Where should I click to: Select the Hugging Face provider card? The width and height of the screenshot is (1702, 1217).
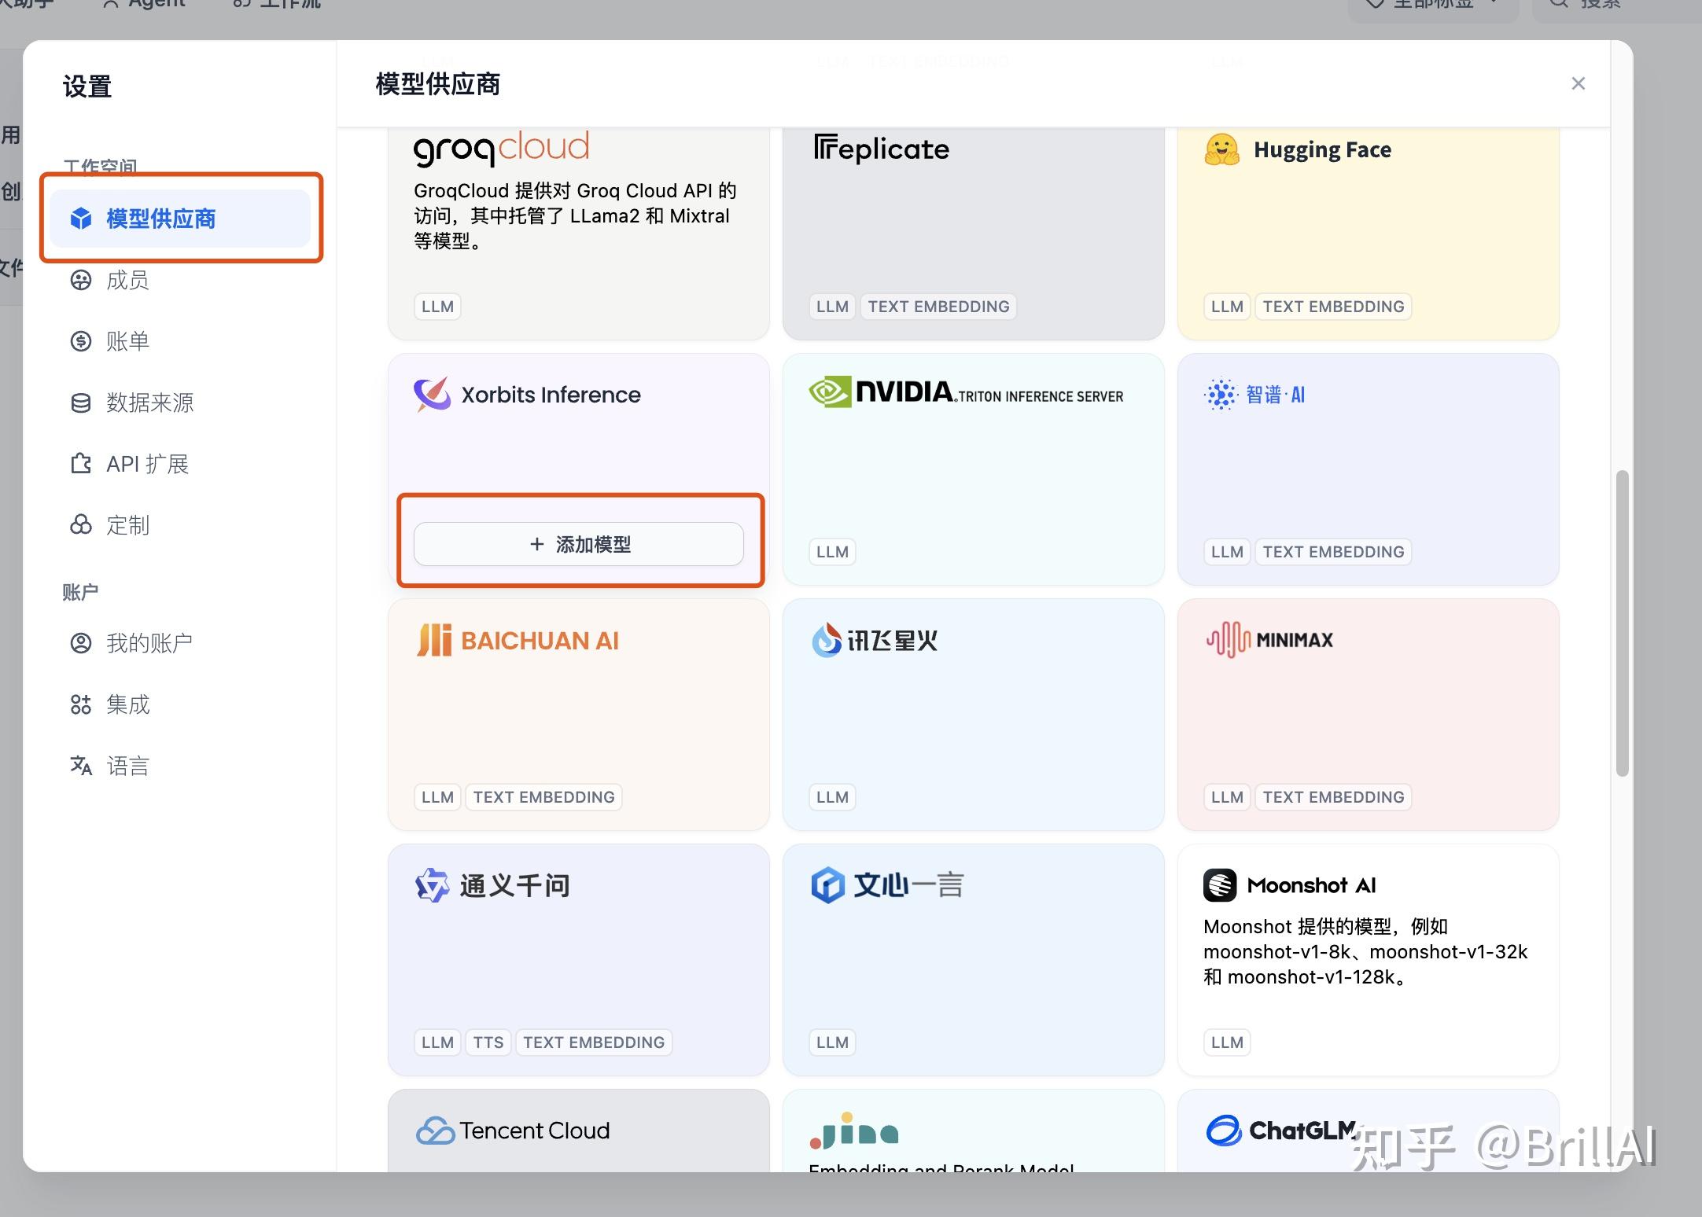pyautogui.click(x=1367, y=232)
